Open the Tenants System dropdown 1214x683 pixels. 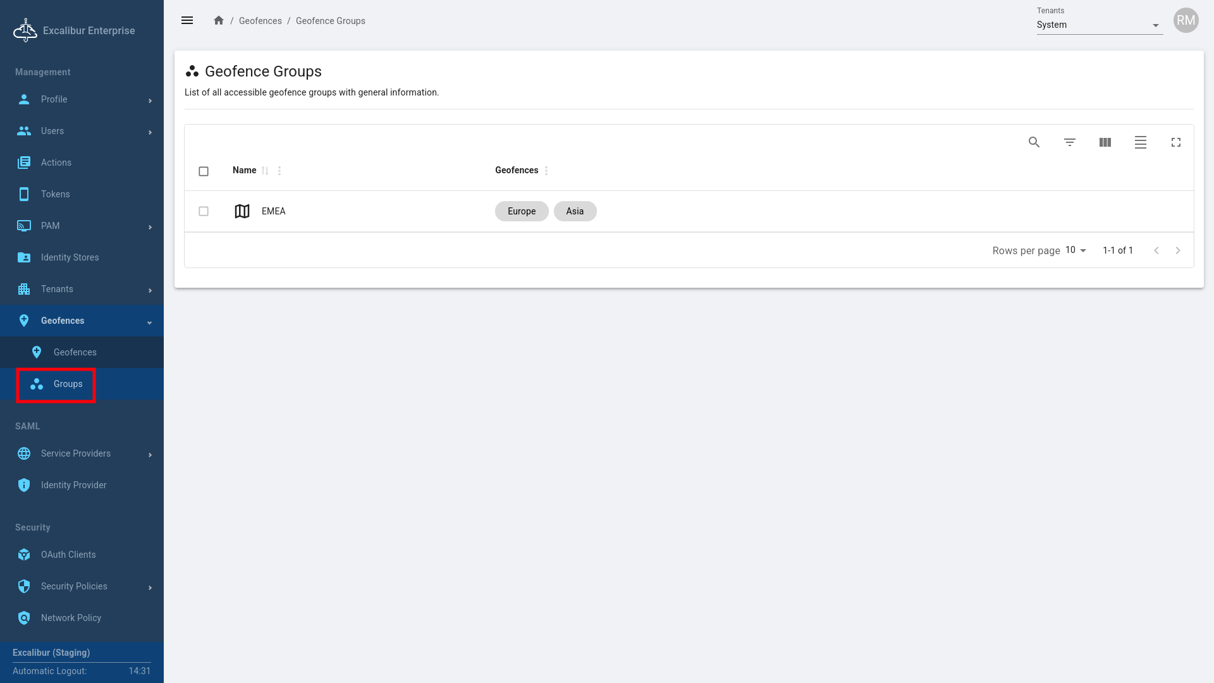(x=1099, y=25)
